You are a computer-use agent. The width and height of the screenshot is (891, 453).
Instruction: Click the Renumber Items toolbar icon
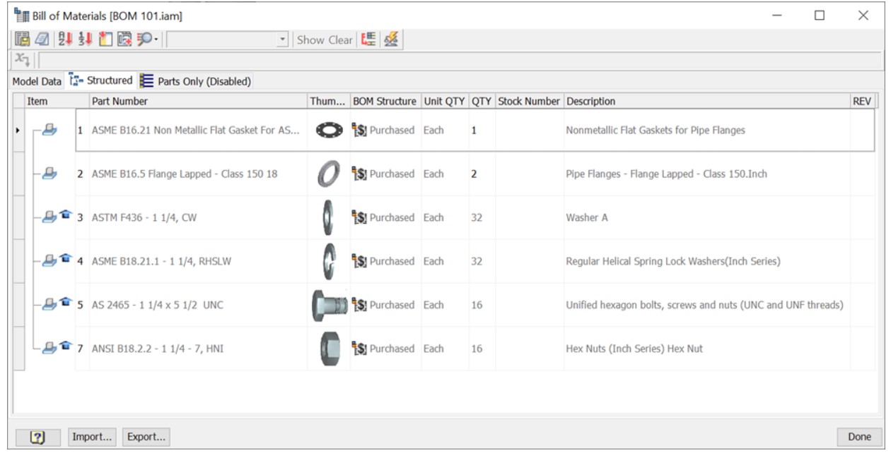click(x=85, y=40)
